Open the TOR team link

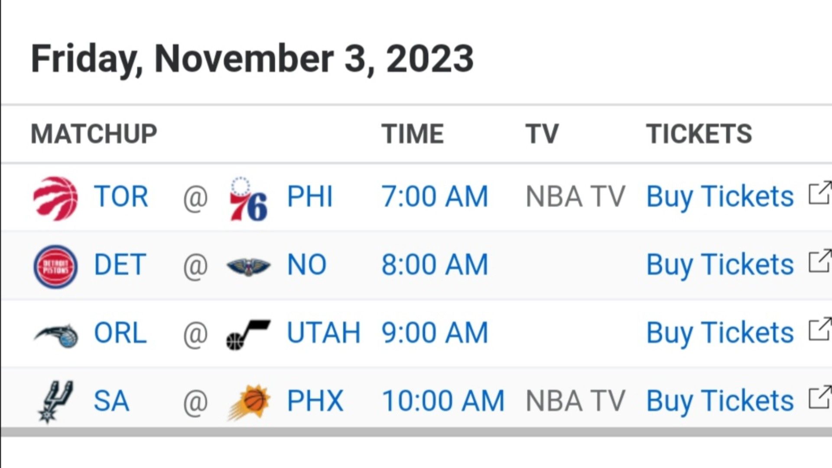121,197
